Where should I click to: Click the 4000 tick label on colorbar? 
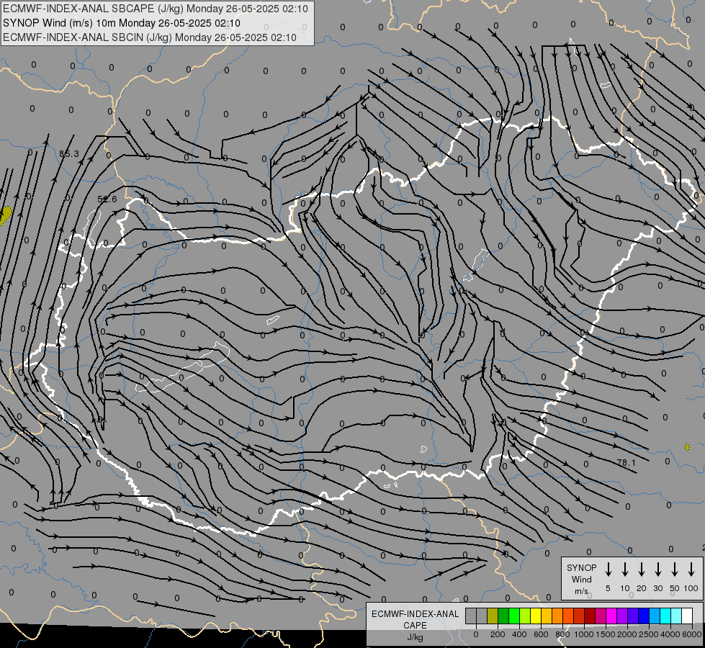click(670, 634)
